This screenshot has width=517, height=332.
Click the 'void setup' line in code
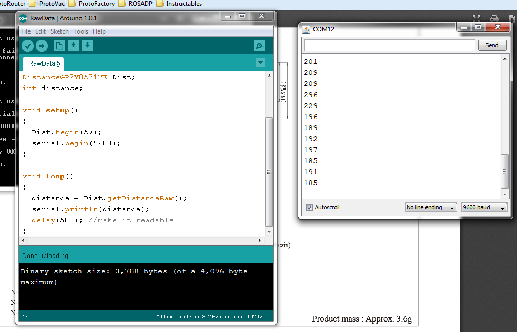(50, 110)
